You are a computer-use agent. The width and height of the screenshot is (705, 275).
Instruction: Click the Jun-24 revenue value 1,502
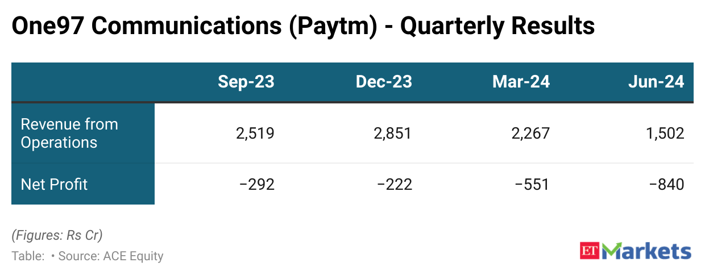click(x=664, y=133)
